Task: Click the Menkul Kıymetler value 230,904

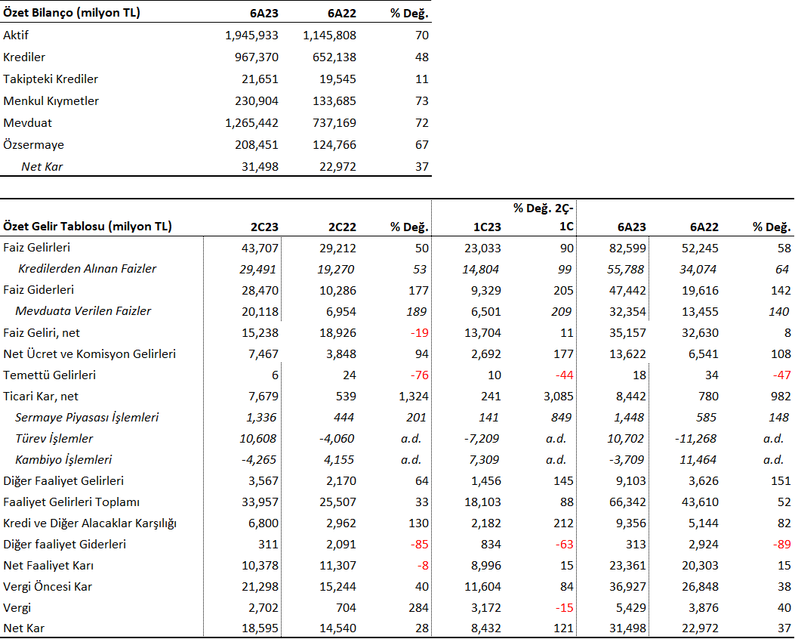Action: coord(257,101)
